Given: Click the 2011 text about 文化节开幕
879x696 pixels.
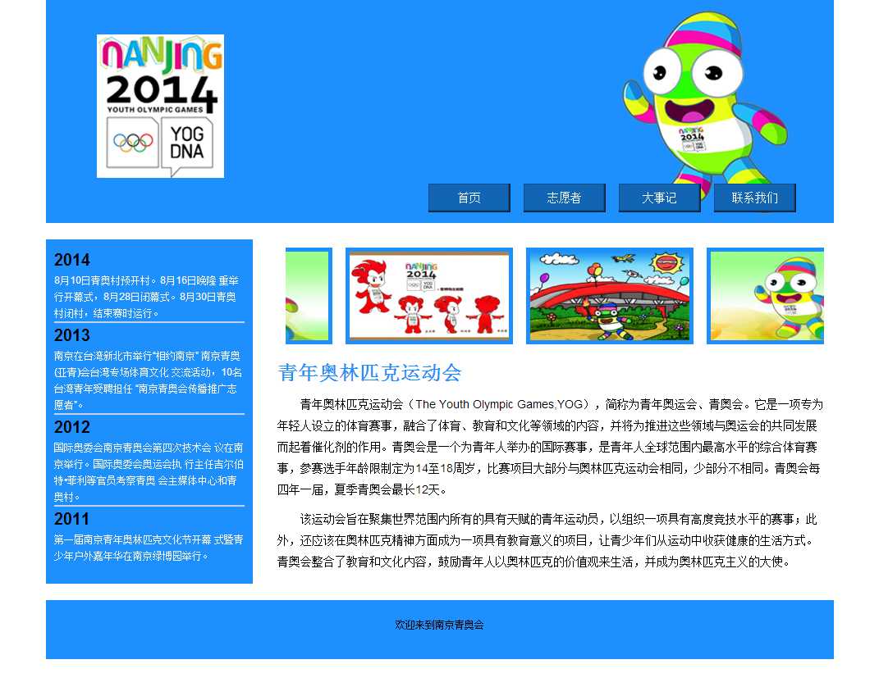Looking at the screenshot, I should [148, 548].
